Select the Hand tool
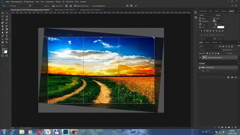Viewport: 240px width, 135px height. coord(3,42)
